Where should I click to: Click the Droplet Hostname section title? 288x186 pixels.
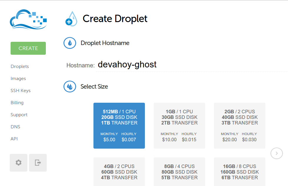pos(105,43)
